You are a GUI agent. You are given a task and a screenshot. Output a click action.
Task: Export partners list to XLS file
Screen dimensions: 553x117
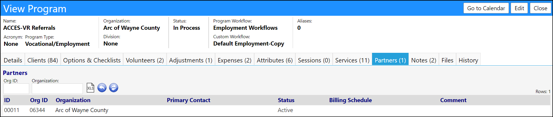pos(90,88)
